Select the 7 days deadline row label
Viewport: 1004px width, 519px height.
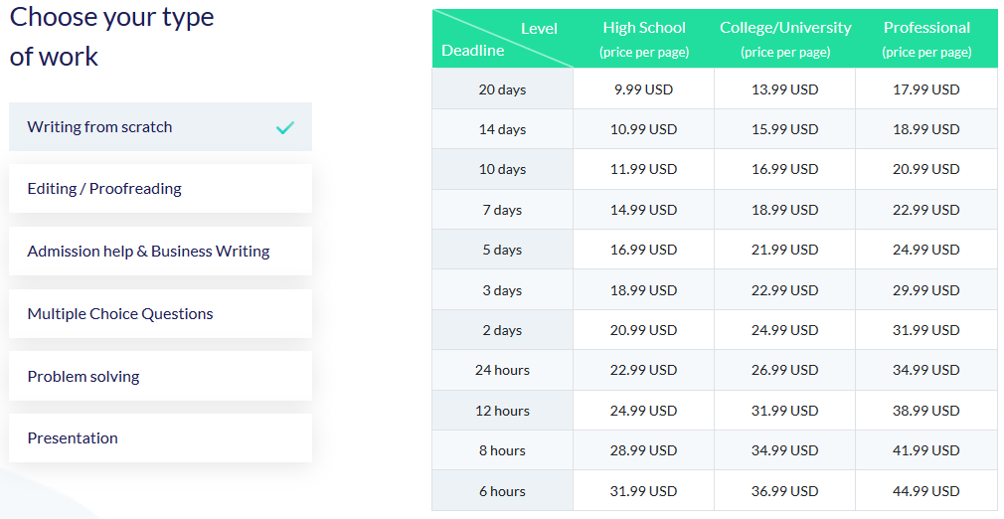[x=503, y=210]
